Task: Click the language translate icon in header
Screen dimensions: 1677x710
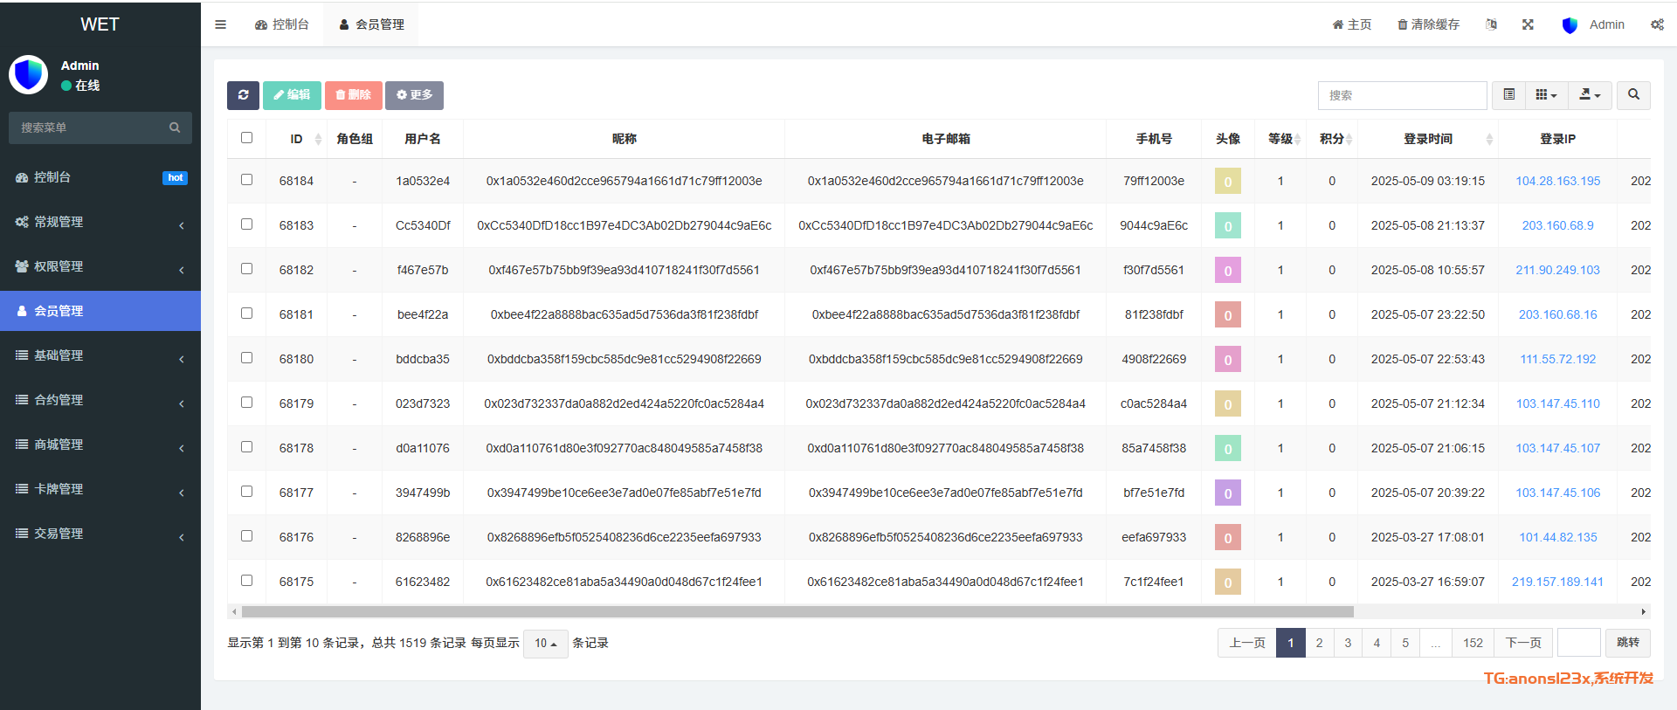Action: (x=1491, y=24)
